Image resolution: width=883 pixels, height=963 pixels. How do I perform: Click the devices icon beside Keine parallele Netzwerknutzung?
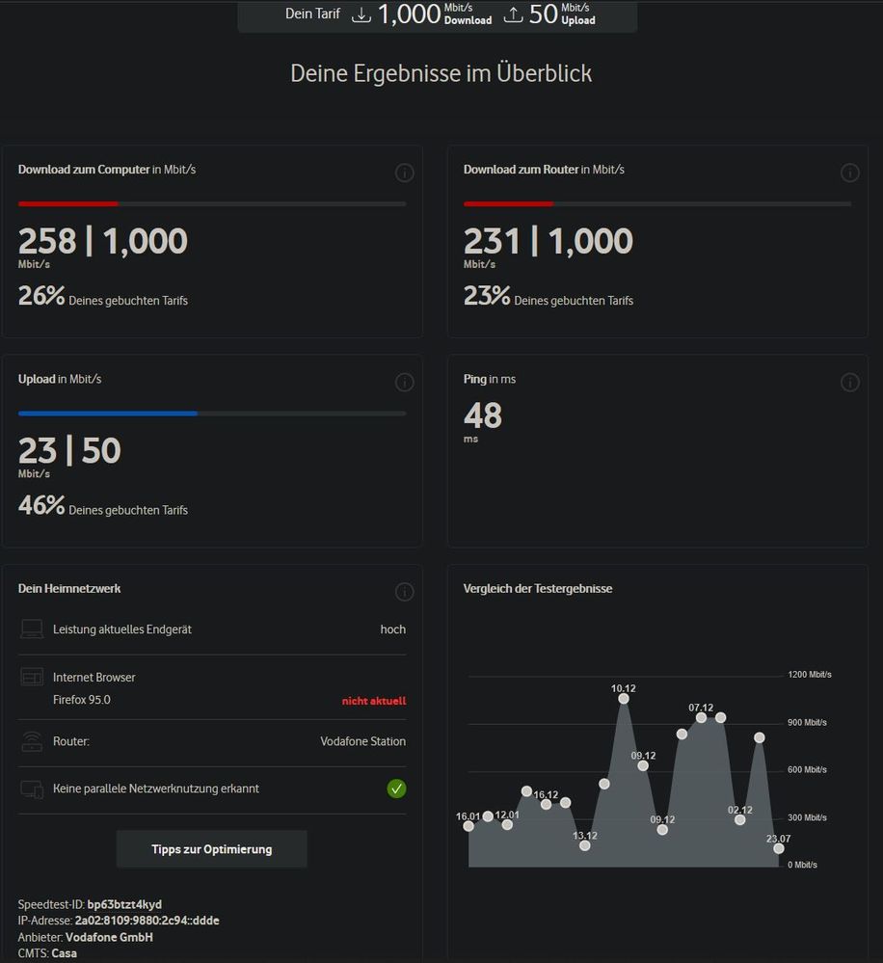click(32, 789)
